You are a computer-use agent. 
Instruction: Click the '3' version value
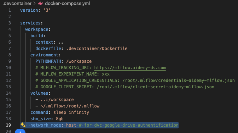point(47,10)
